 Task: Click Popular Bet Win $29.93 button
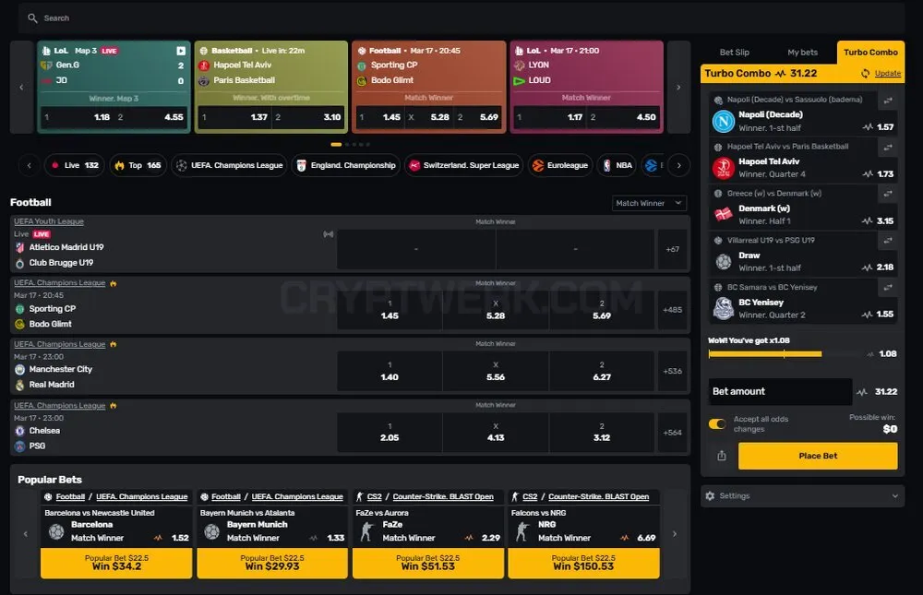click(272, 563)
